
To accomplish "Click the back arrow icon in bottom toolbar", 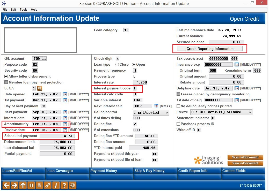I will point(6,185).
